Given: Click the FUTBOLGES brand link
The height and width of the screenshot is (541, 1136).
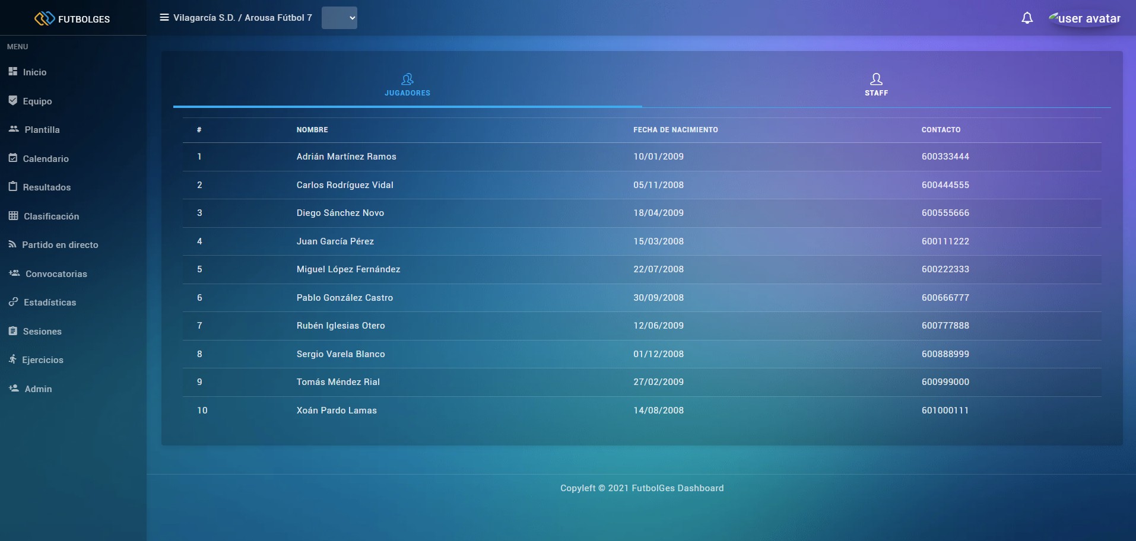Looking at the screenshot, I should pyautogui.click(x=84, y=19).
